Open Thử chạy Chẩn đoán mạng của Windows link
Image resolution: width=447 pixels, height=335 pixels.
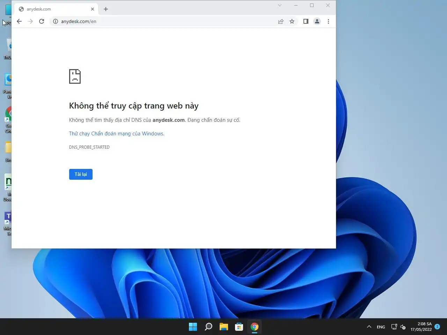pyautogui.click(x=117, y=134)
